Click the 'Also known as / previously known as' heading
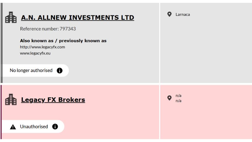The width and height of the screenshot is (252, 142). click(x=63, y=41)
